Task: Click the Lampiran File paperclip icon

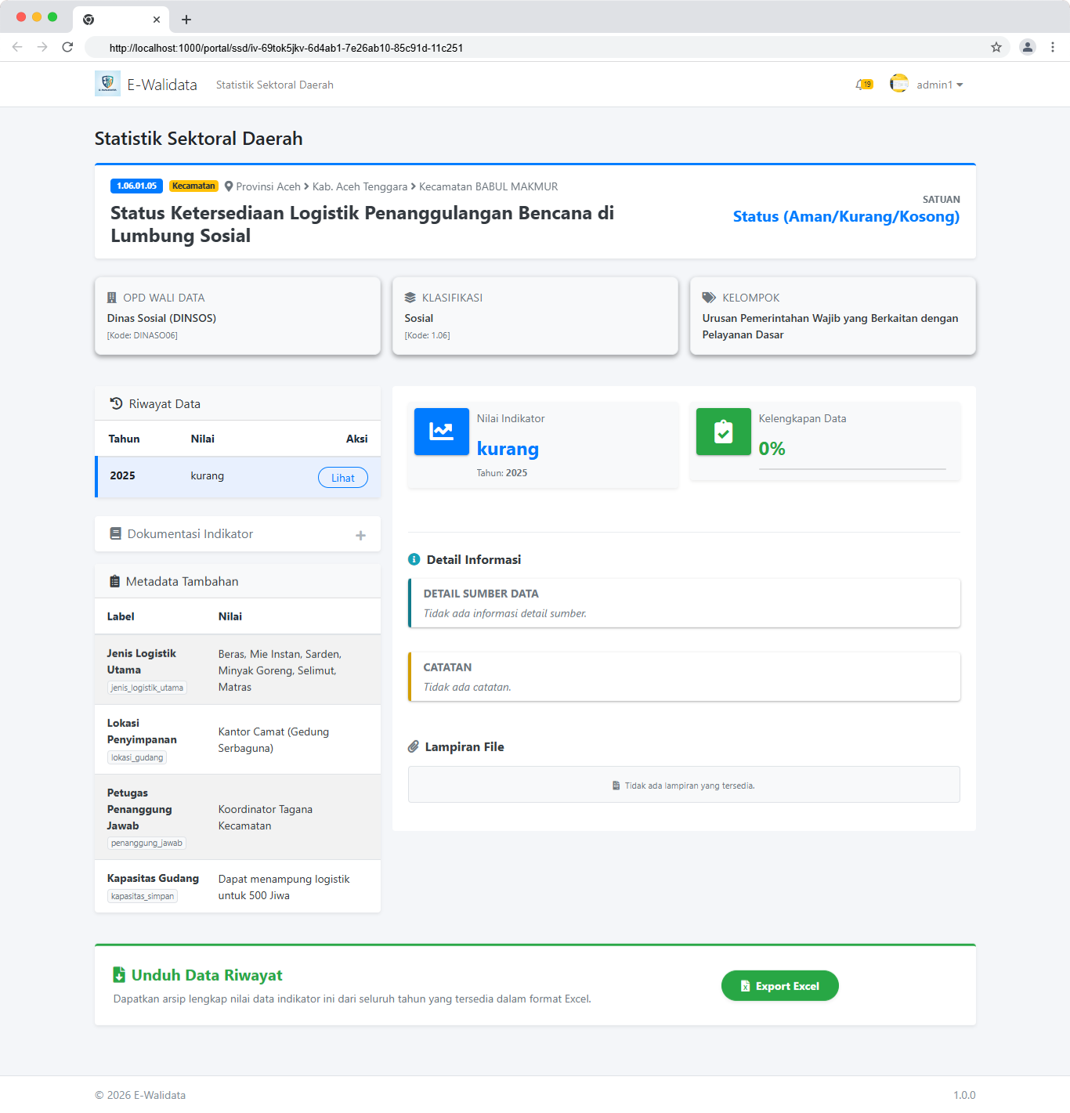Action: click(x=414, y=746)
